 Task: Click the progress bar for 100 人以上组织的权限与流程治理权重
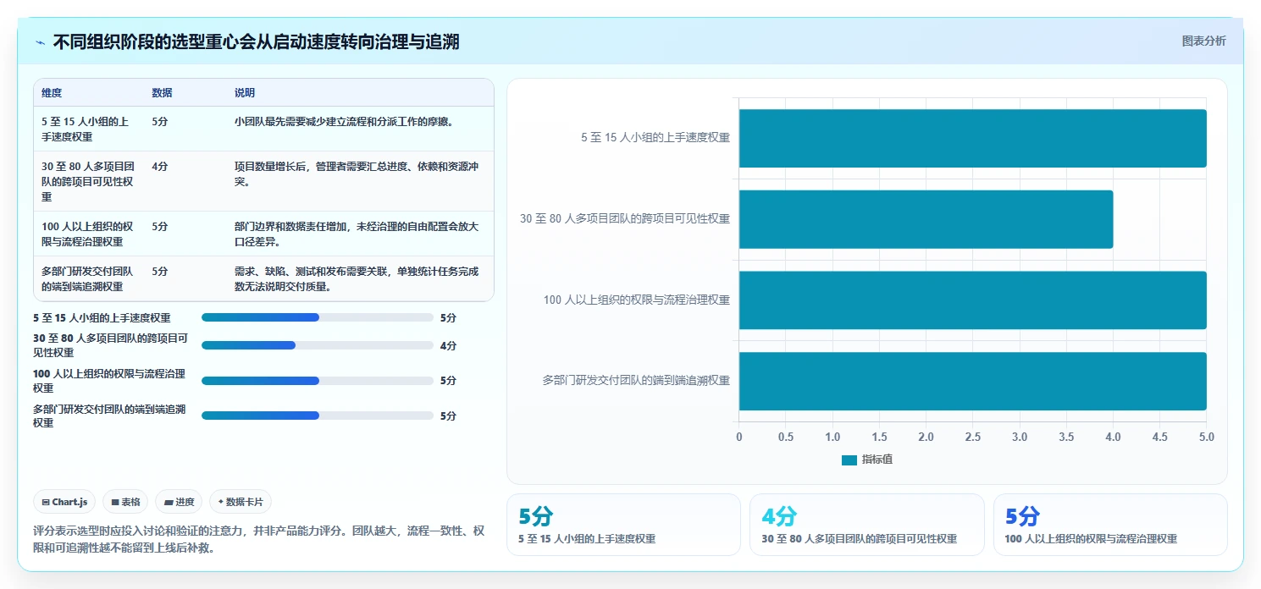pyautogui.click(x=318, y=381)
